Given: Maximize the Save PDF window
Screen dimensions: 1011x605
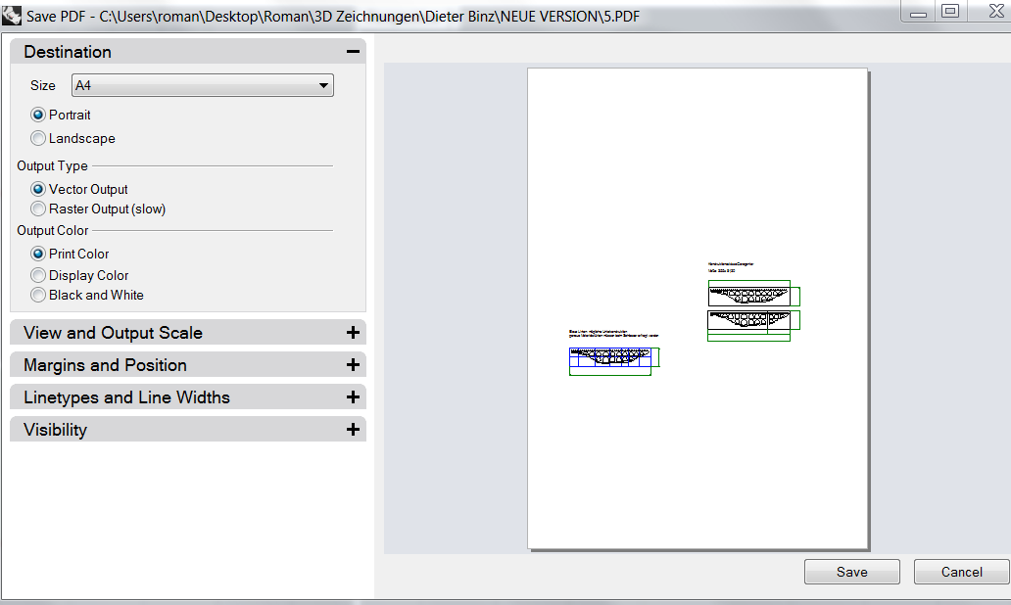Looking at the screenshot, I should pos(949,11).
